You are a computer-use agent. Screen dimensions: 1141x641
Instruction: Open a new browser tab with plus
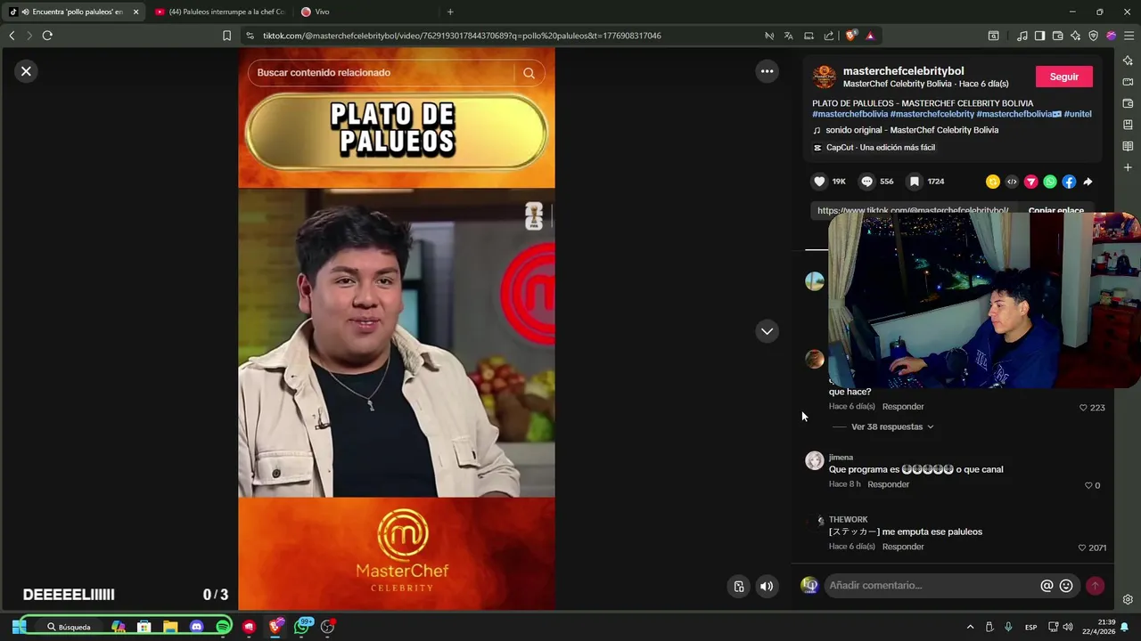450,12
